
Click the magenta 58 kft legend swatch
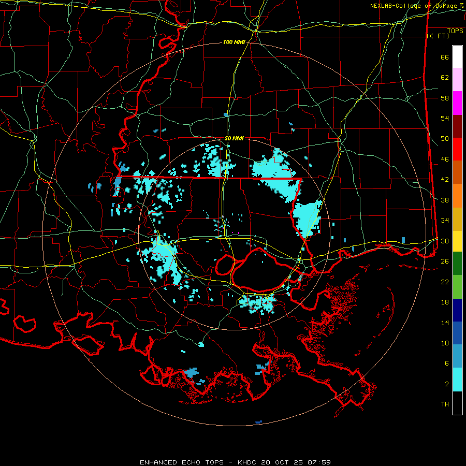(x=457, y=103)
